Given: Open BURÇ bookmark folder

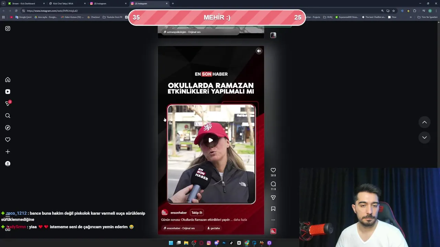Looking at the screenshot, I should click(328, 17).
